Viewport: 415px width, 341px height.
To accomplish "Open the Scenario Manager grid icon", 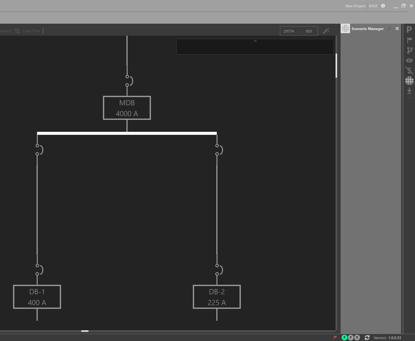I will tap(409, 81).
